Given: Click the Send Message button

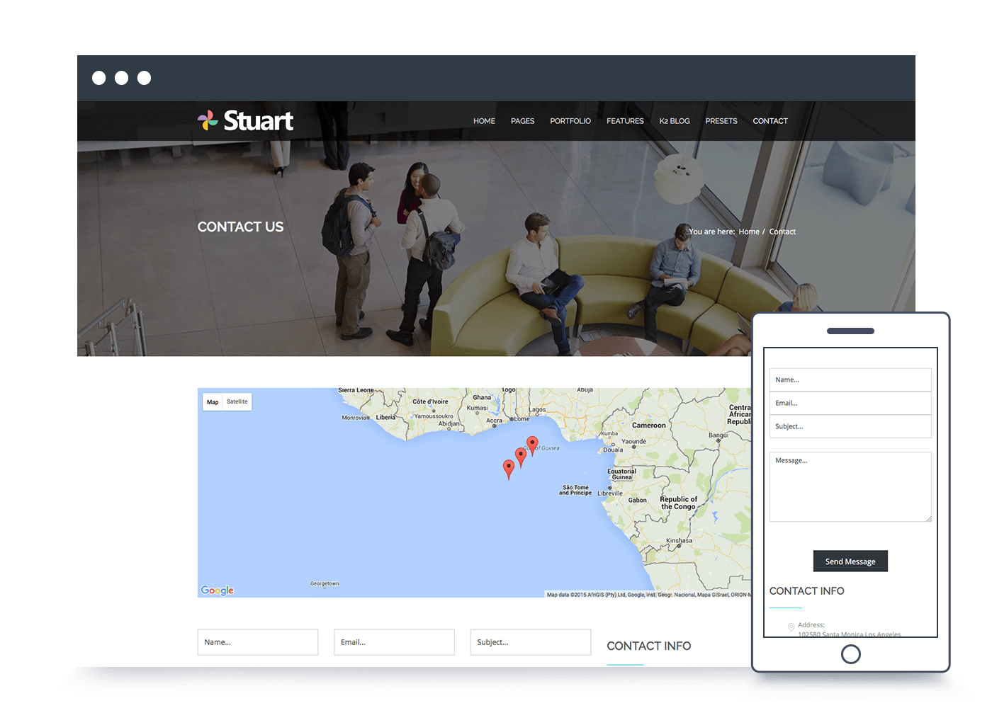Looking at the screenshot, I should (x=850, y=561).
